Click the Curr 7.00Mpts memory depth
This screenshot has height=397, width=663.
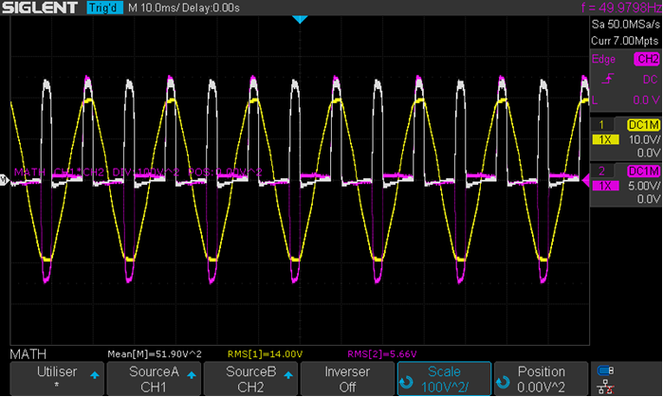pyautogui.click(x=624, y=41)
